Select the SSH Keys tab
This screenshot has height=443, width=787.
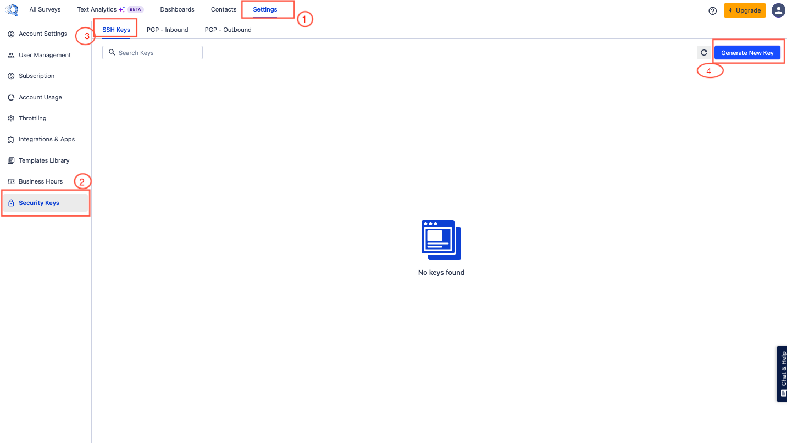coord(116,30)
